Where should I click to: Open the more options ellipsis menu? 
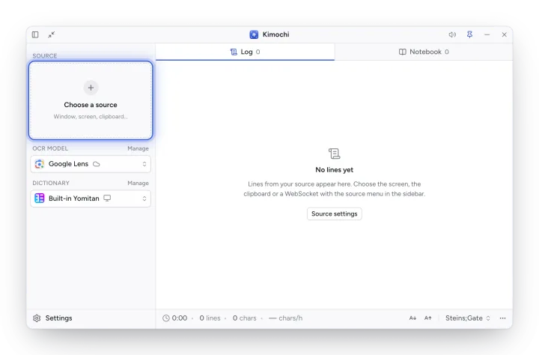(502, 318)
